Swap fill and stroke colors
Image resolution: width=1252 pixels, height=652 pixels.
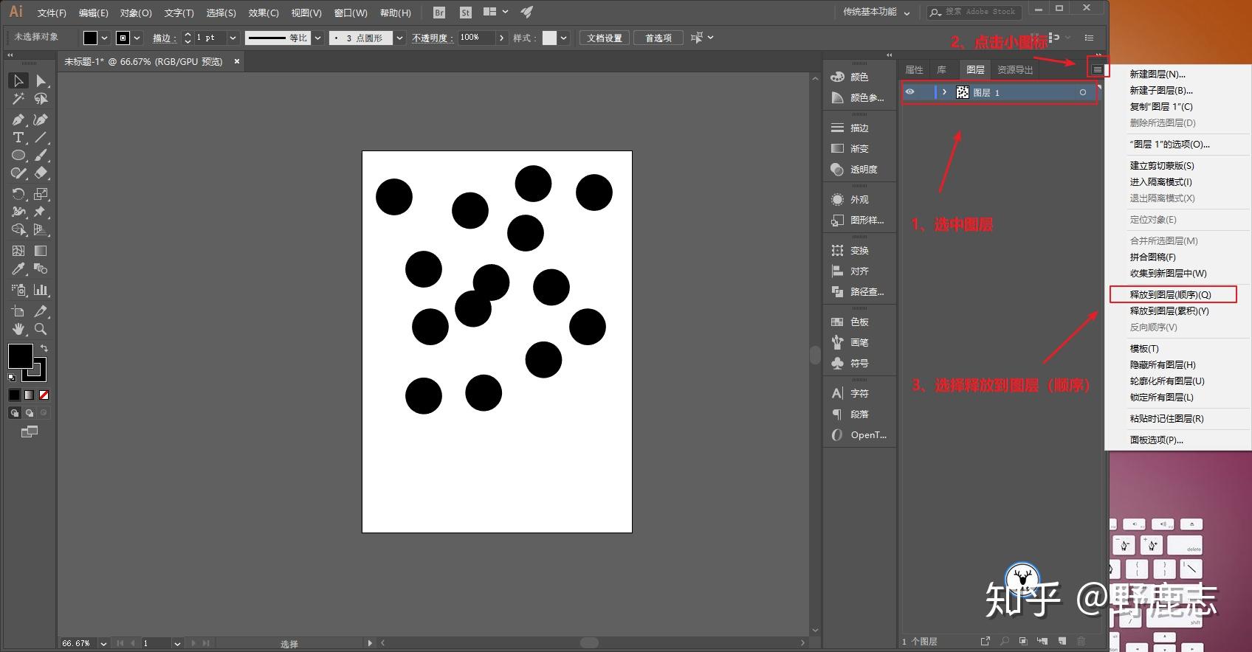pos(44,348)
